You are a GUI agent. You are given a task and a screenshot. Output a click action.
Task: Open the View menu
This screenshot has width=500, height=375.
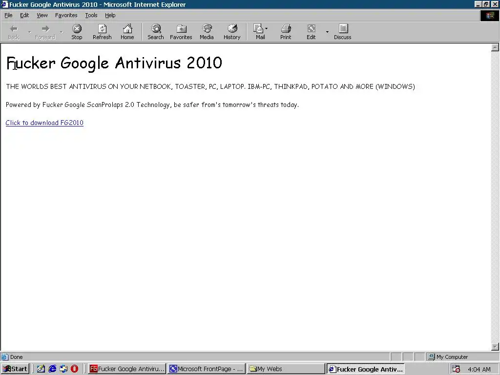(42, 15)
